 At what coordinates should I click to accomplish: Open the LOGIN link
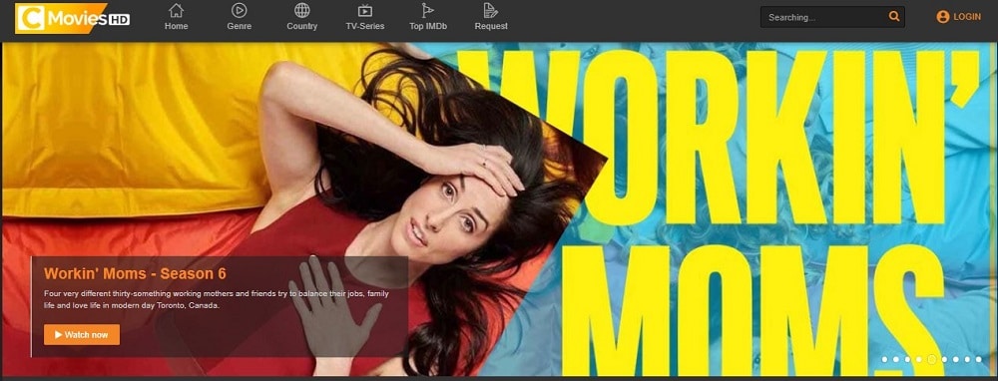point(958,17)
